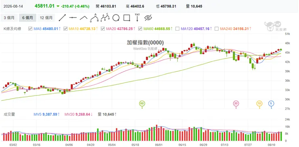This screenshot has width=299, height=147.
Task: Select the horizontal line drawing tool
Action: point(73,18)
